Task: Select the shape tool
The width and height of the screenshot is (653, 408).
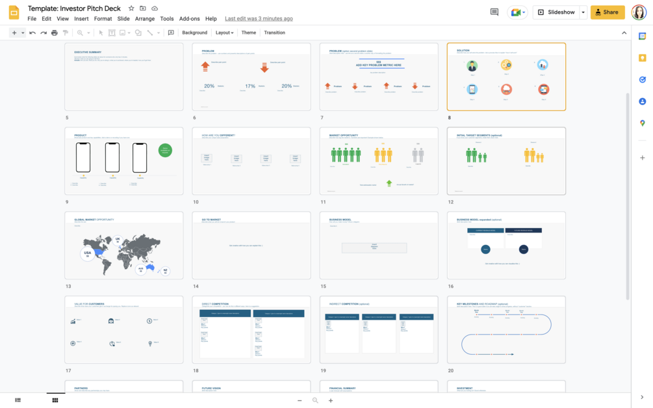Action: (x=138, y=32)
